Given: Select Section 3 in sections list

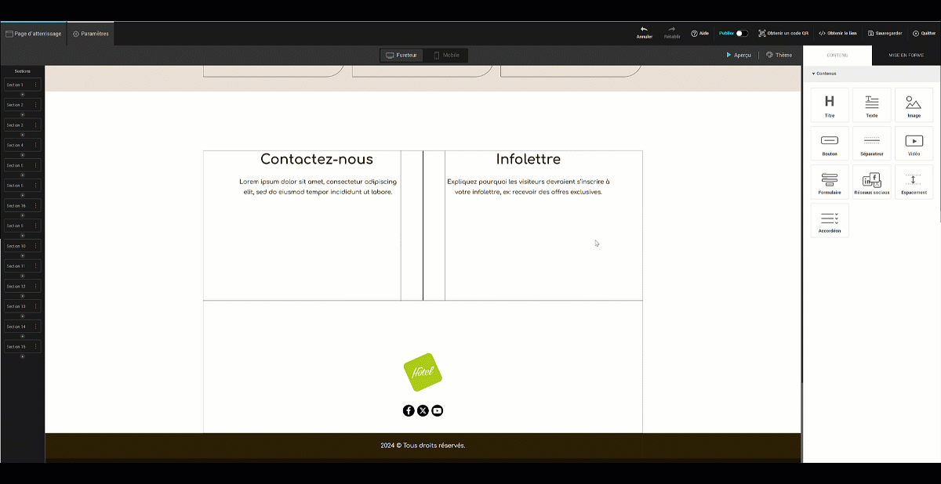Looking at the screenshot, I should 22,125.
